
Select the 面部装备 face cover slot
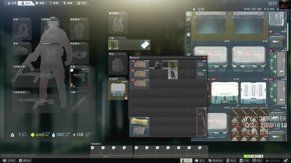point(79,29)
